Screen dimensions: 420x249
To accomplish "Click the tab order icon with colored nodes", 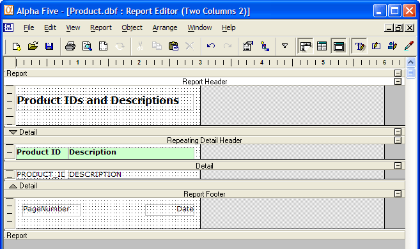I will [265, 46].
